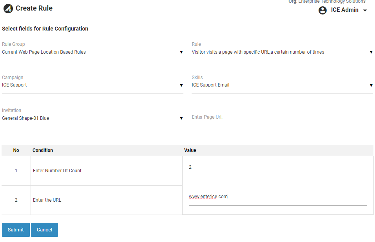Select the Enter the URL condition cell
Viewport: 375px width, 242px height.
click(x=47, y=200)
